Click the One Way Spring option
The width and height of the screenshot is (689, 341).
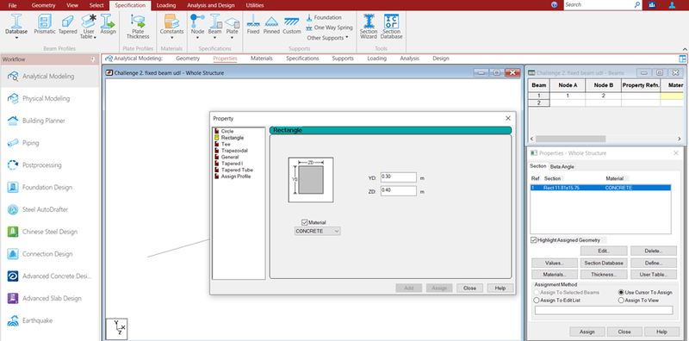(x=330, y=28)
